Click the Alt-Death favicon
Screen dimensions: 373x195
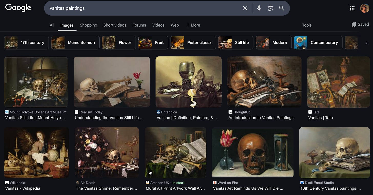point(78,183)
